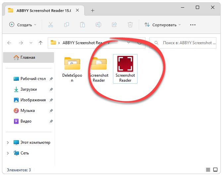Minimize the Explorer window

click(183, 7)
